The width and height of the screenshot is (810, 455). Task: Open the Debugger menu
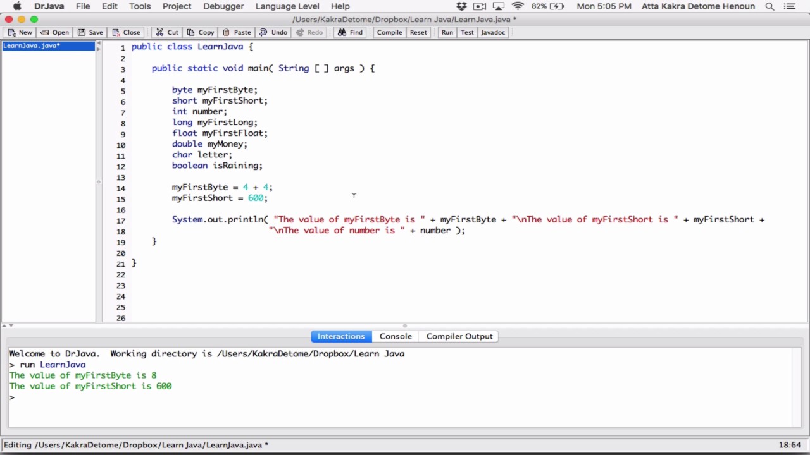tap(223, 6)
